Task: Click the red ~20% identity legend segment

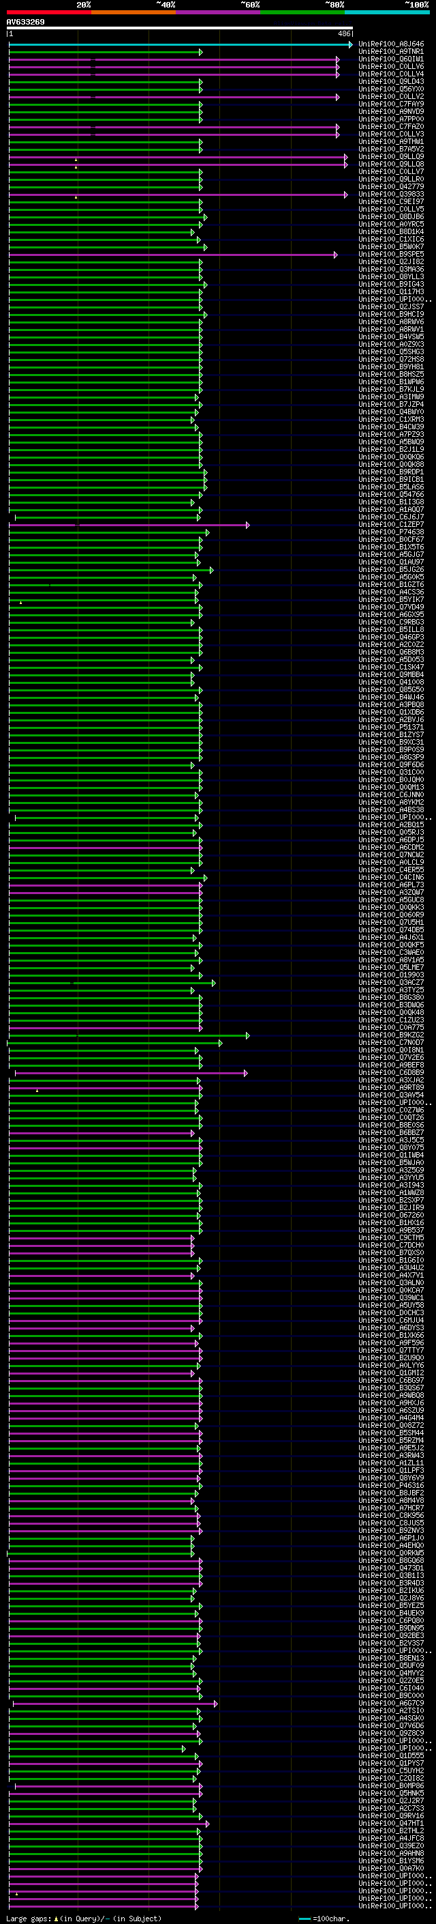Action: click(49, 12)
